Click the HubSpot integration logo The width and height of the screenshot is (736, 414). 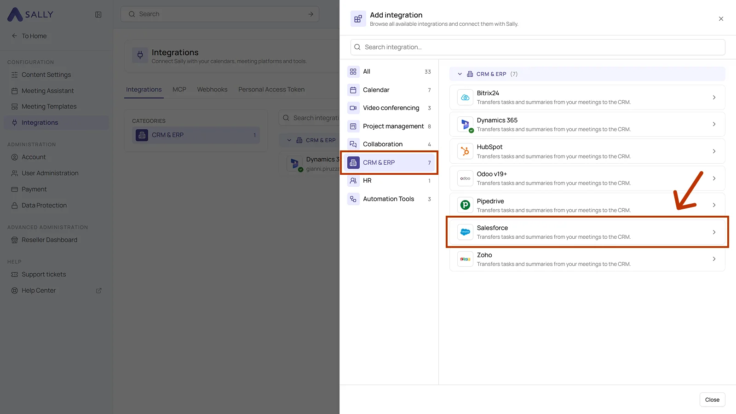coord(465,151)
